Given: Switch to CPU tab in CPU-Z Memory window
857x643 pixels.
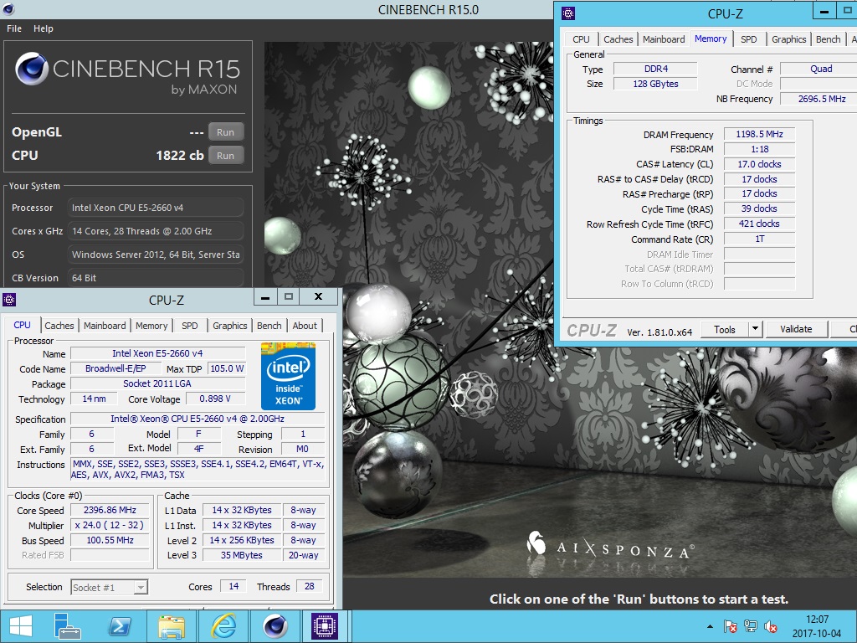Looking at the screenshot, I should click(x=581, y=39).
